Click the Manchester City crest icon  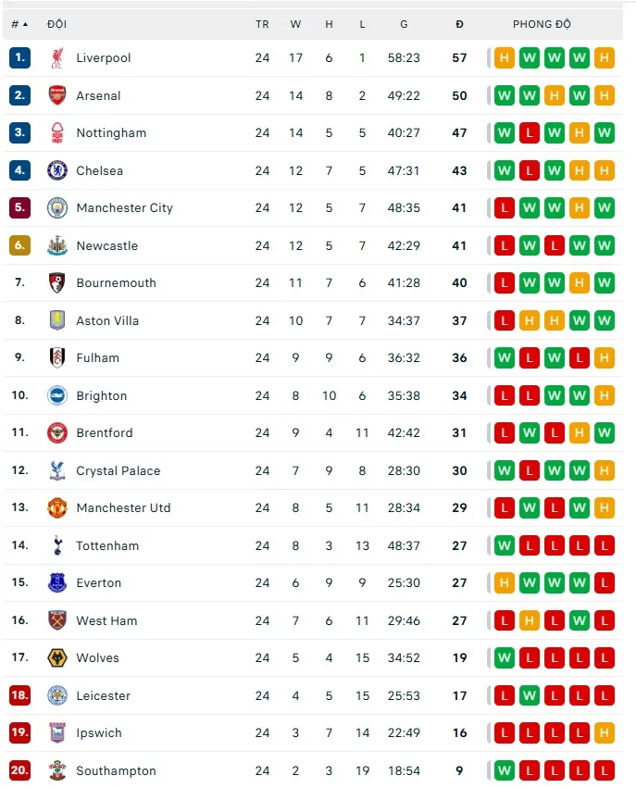point(57,208)
